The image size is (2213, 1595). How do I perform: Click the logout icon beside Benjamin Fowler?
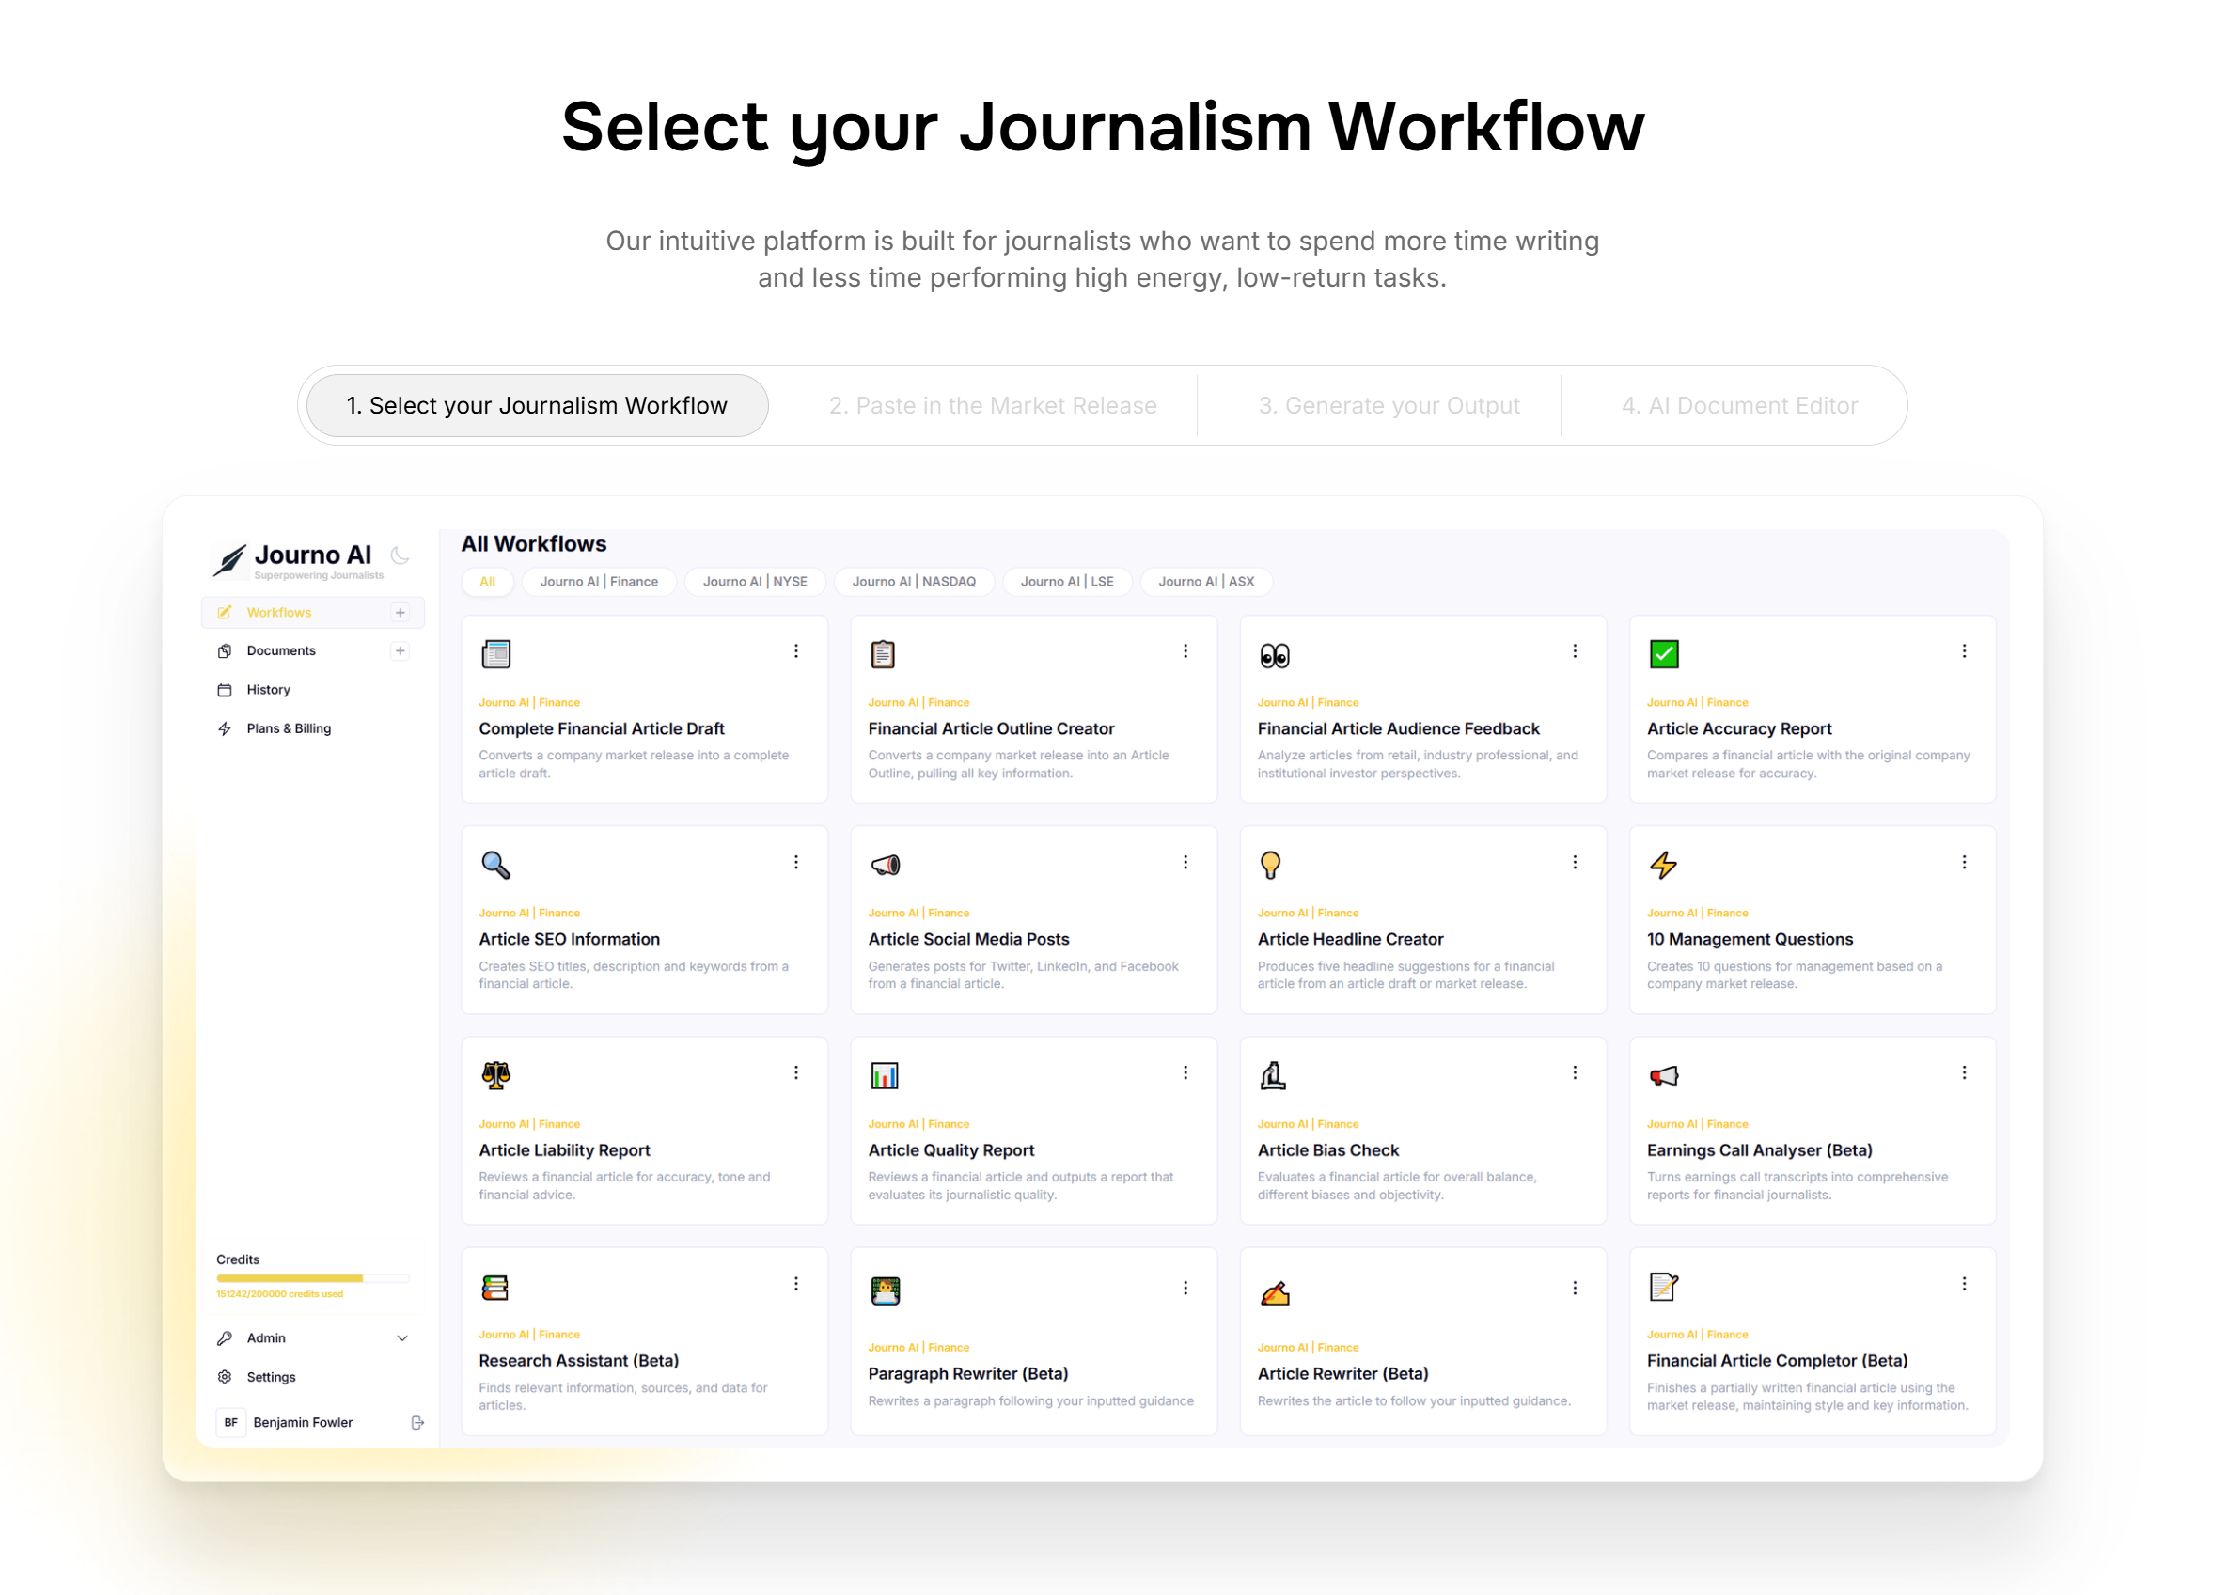417,1422
